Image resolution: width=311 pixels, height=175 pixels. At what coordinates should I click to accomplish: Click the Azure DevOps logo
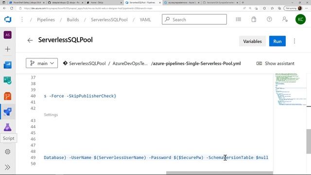click(8, 19)
